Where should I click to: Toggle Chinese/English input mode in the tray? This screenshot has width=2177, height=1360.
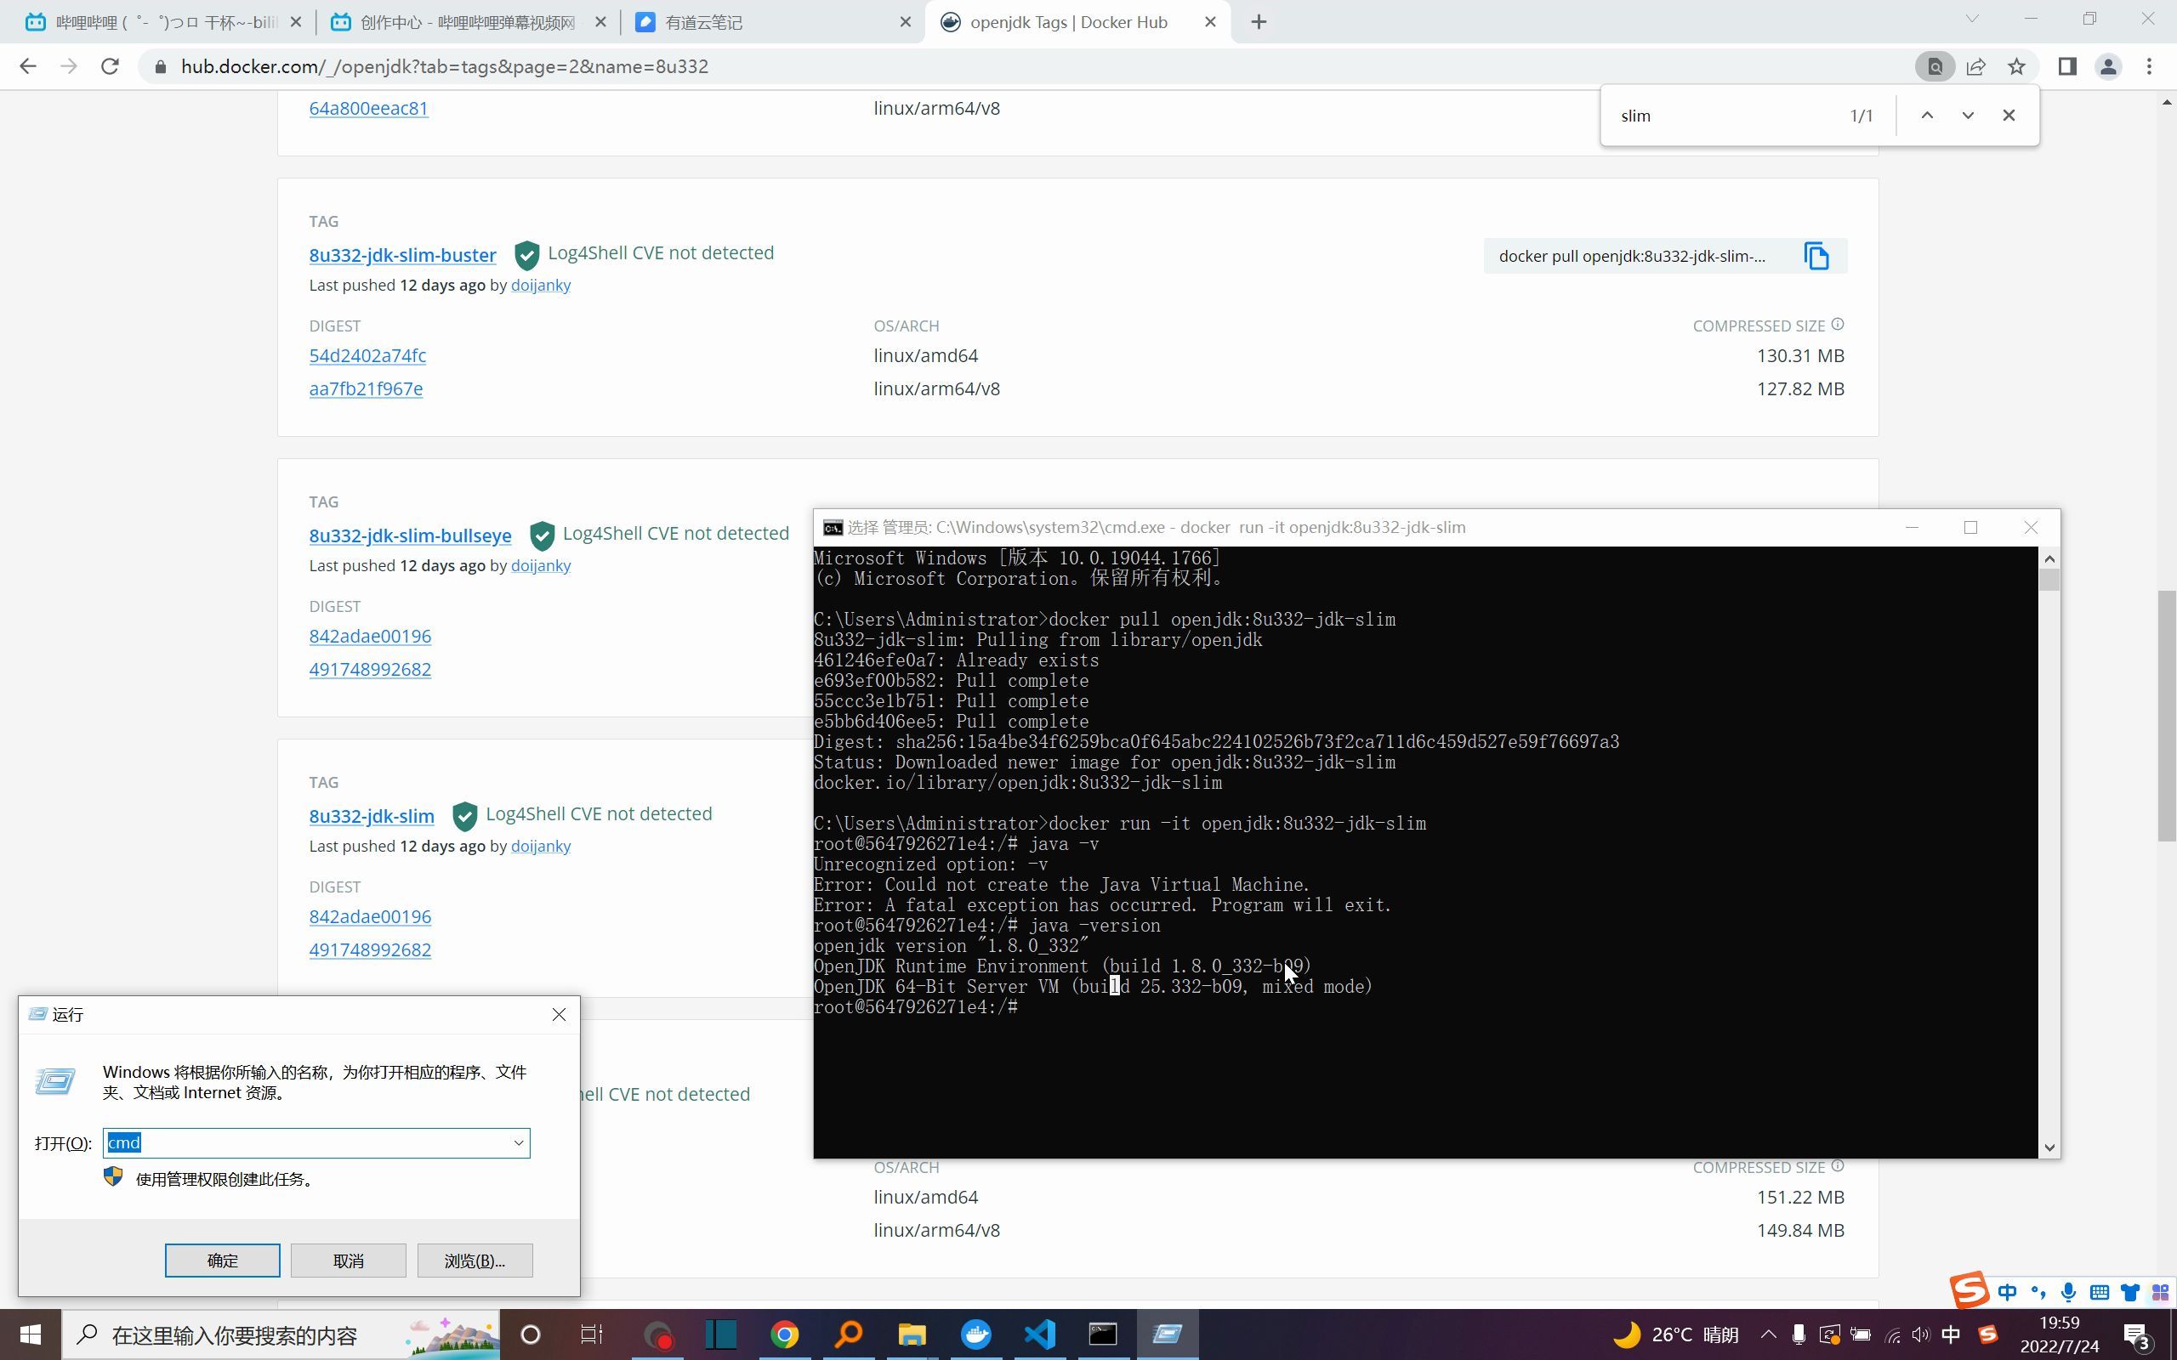pos(2009,1293)
